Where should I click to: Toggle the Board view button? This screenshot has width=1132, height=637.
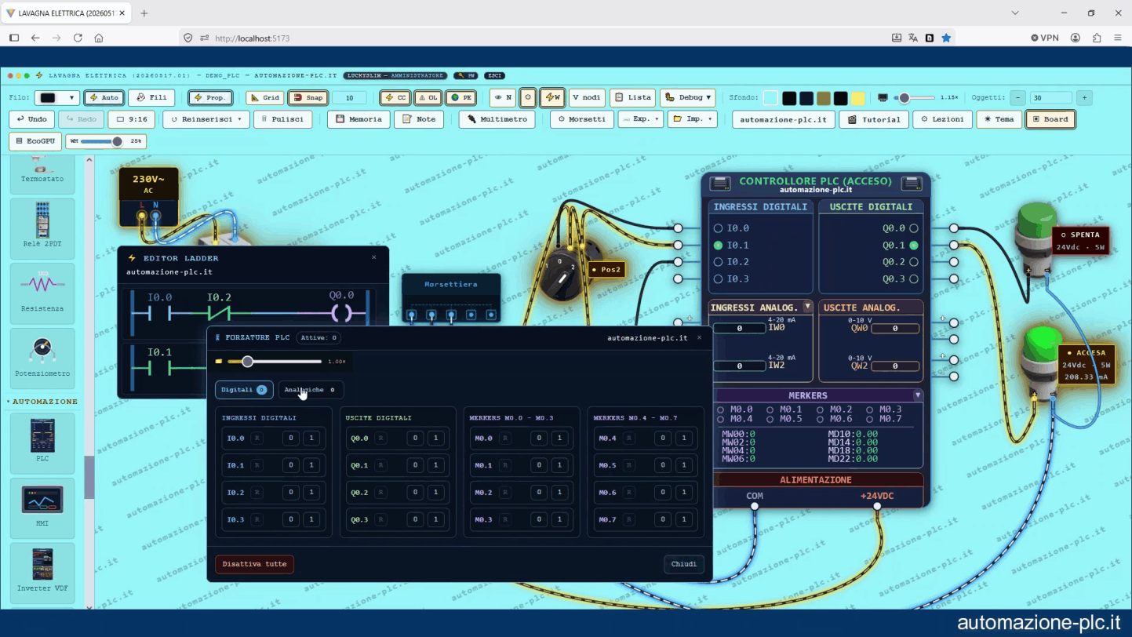pyautogui.click(x=1050, y=119)
